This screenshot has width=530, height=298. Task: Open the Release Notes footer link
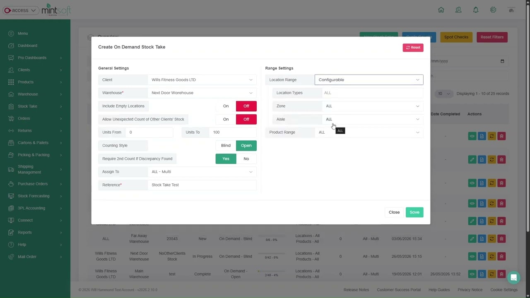click(356, 290)
